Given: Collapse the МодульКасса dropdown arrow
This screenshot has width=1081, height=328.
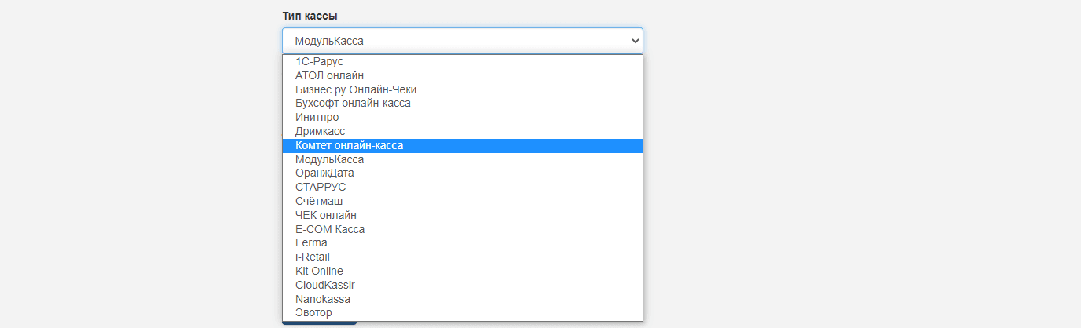Looking at the screenshot, I should point(635,41).
